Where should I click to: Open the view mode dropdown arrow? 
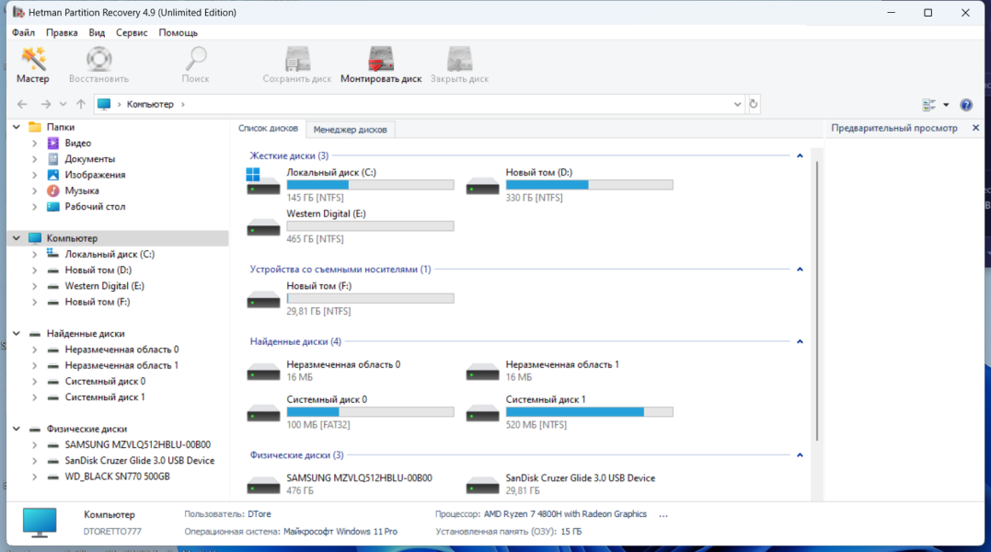pos(946,105)
